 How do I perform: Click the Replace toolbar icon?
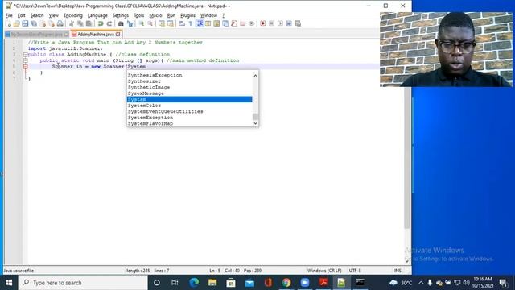[130, 23]
